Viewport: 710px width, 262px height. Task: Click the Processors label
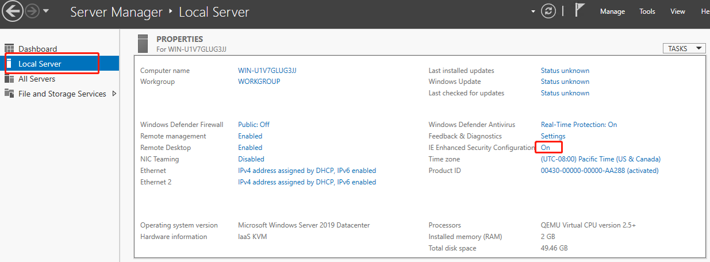(x=445, y=225)
